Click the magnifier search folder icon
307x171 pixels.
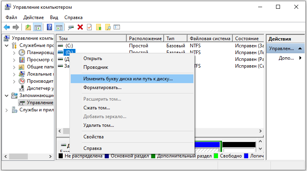[x=108, y=27]
